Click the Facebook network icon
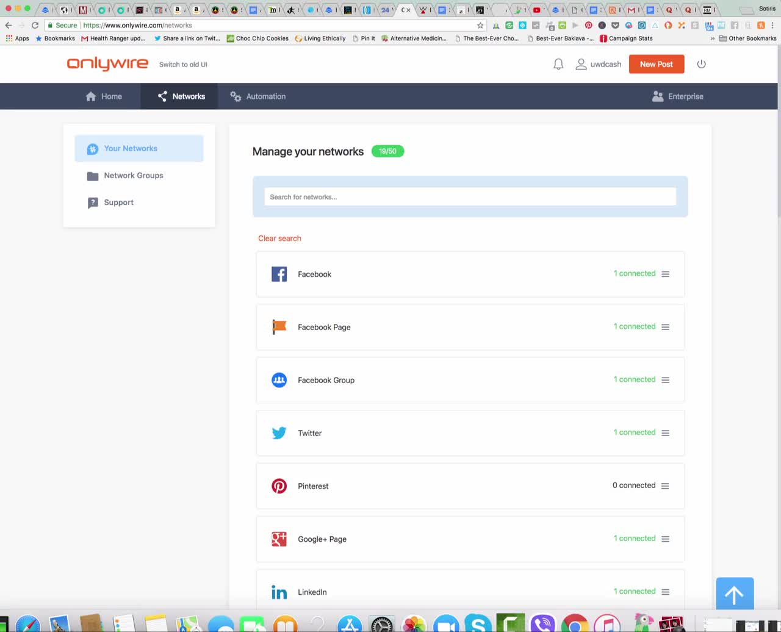 [x=279, y=274]
